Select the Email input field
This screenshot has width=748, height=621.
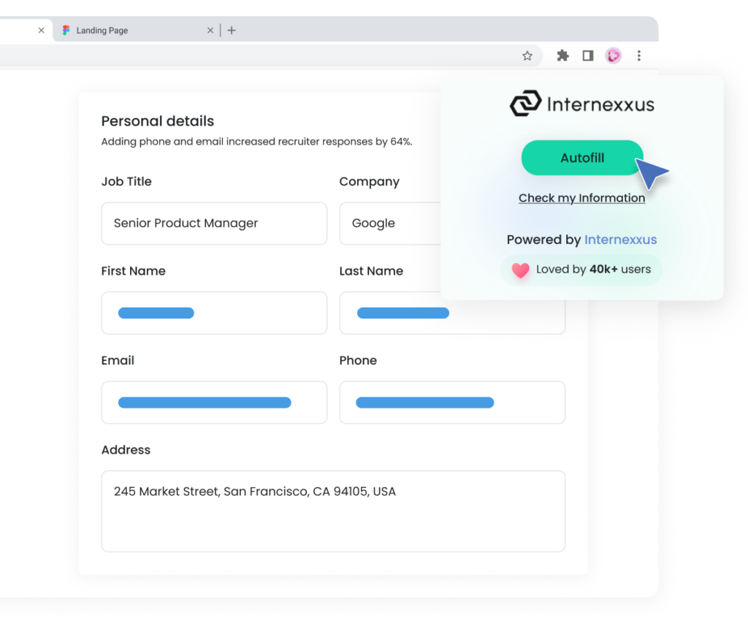(214, 403)
